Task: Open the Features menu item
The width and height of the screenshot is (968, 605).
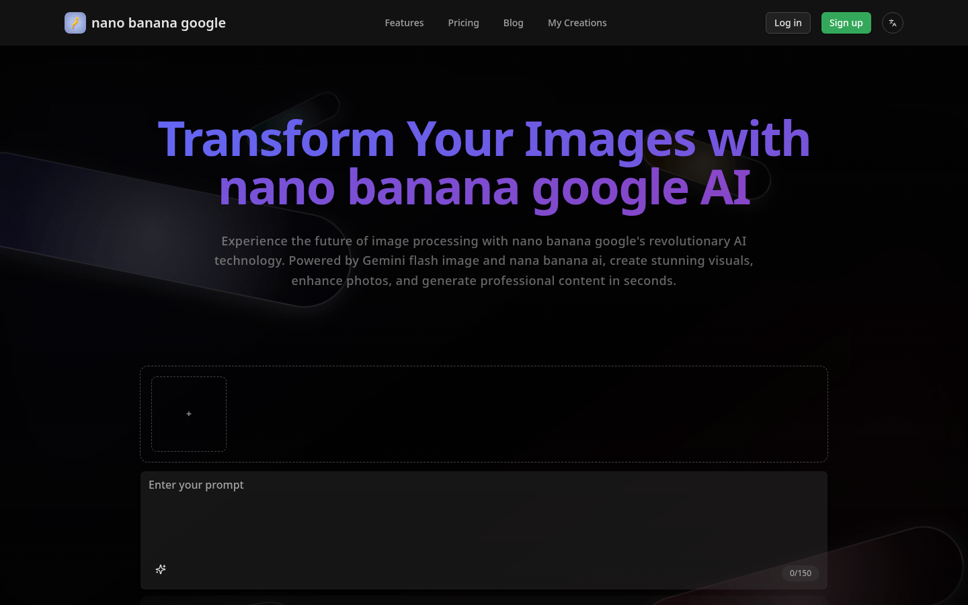Action: [x=404, y=23]
